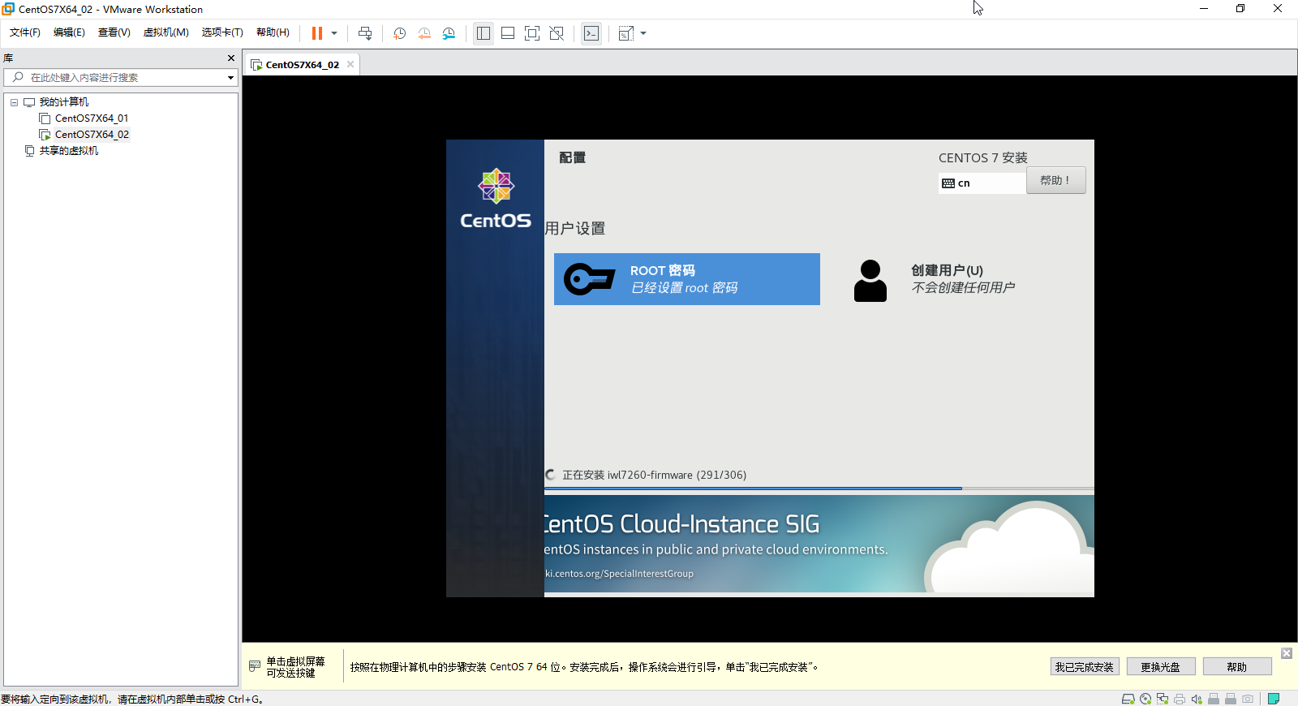Toggle the thumbnail bar view icon
This screenshot has height=706, width=1298.
click(508, 33)
